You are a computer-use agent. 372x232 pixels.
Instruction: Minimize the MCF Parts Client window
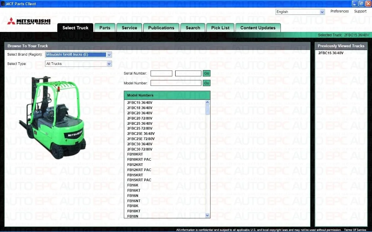click(x=355, y=3)
